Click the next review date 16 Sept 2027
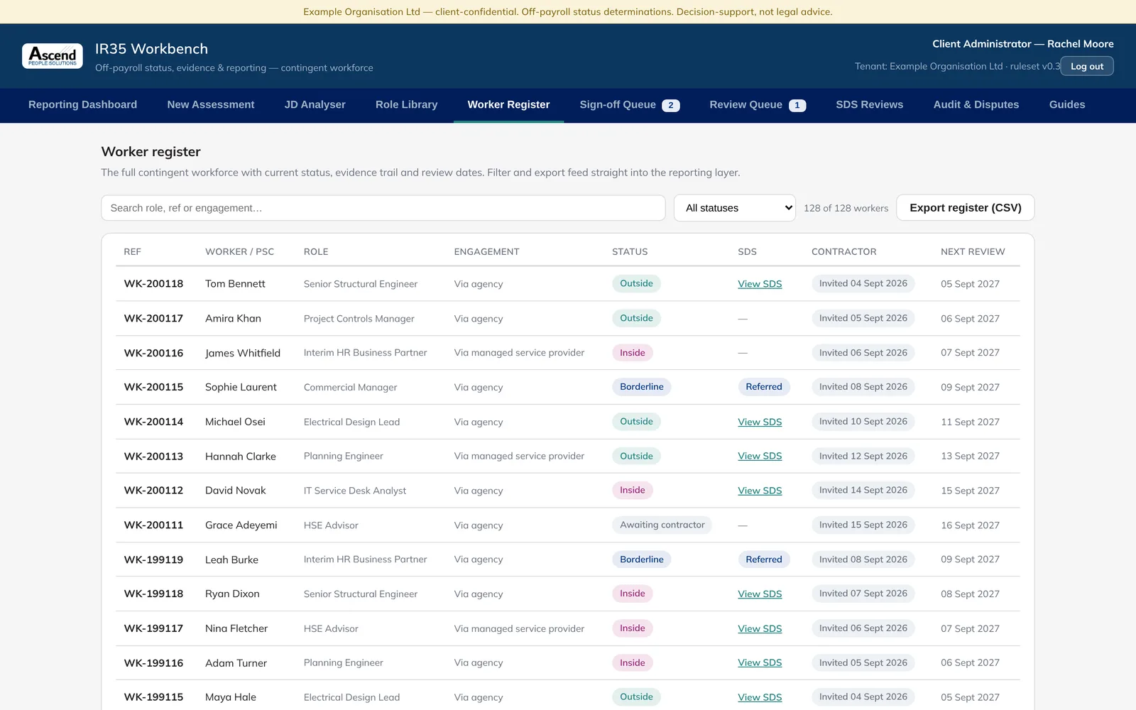 pos(970,525)
